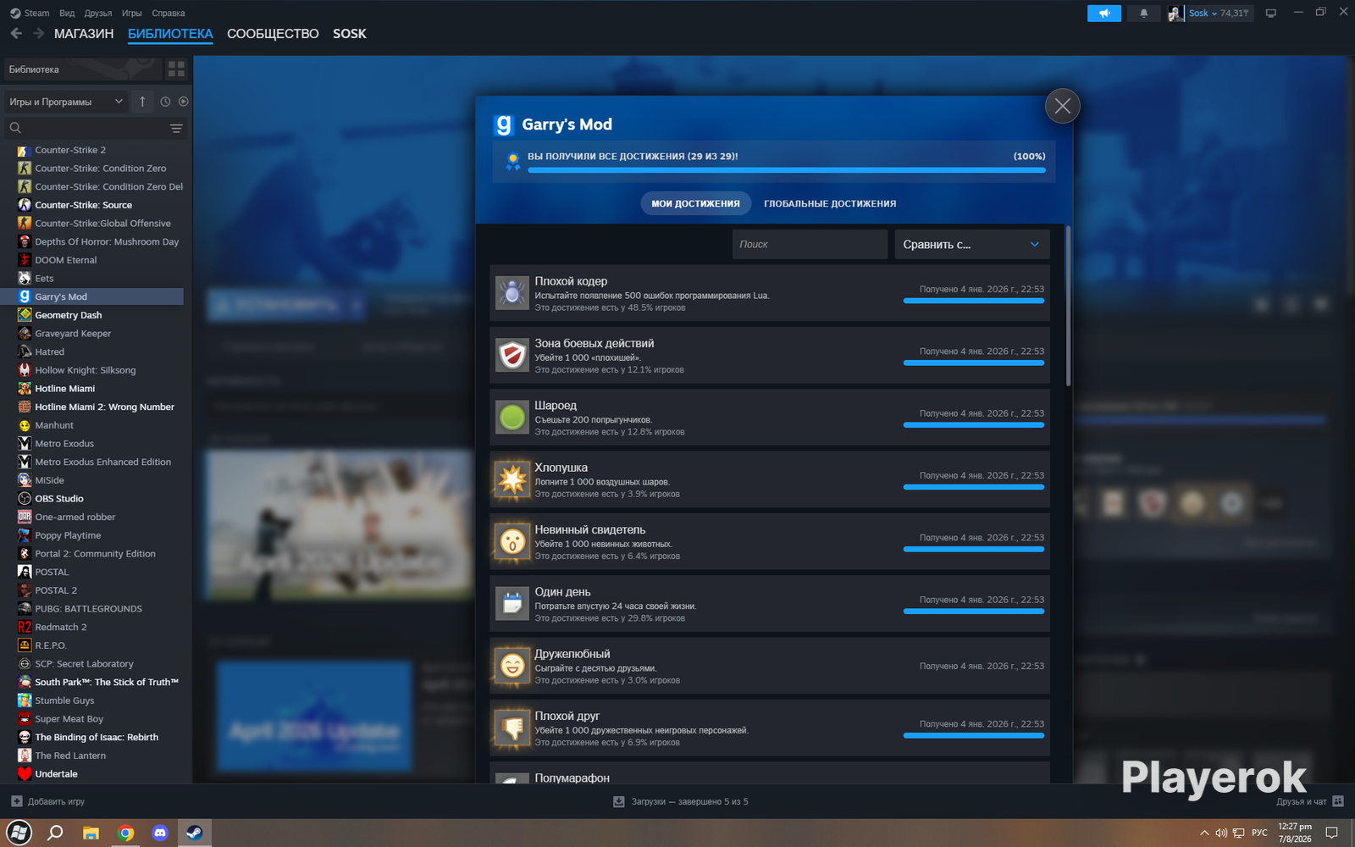Open the SOSK profile section
The image size is (1355, 847).
(x=350, y=34)
